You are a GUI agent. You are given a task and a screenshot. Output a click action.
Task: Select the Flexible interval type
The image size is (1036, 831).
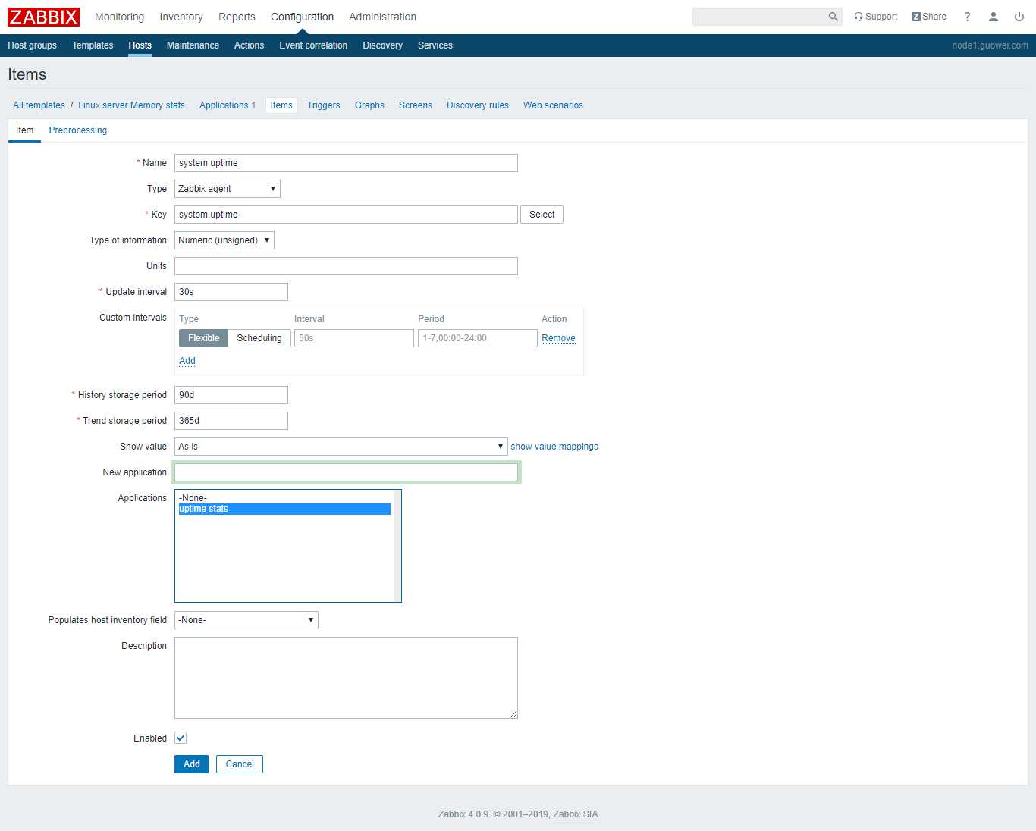203,338
